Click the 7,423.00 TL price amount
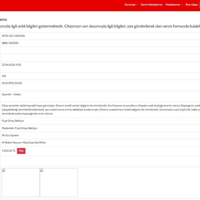The image size is (200, 200). [x=9, y=151]
